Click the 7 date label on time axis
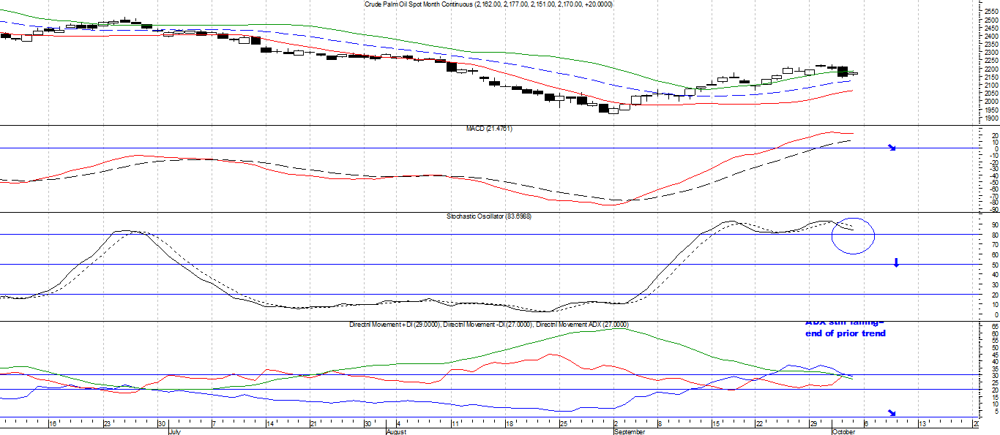Image resolution: width=1000 pixels, height=435 pixels. click(213, 423)
